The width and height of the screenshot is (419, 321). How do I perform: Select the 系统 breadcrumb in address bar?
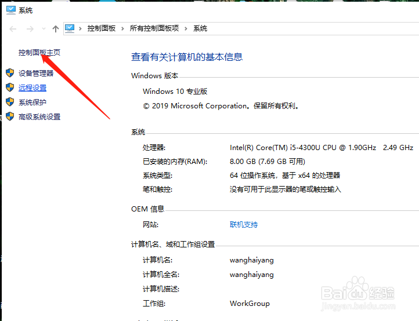tap(200, 28)
